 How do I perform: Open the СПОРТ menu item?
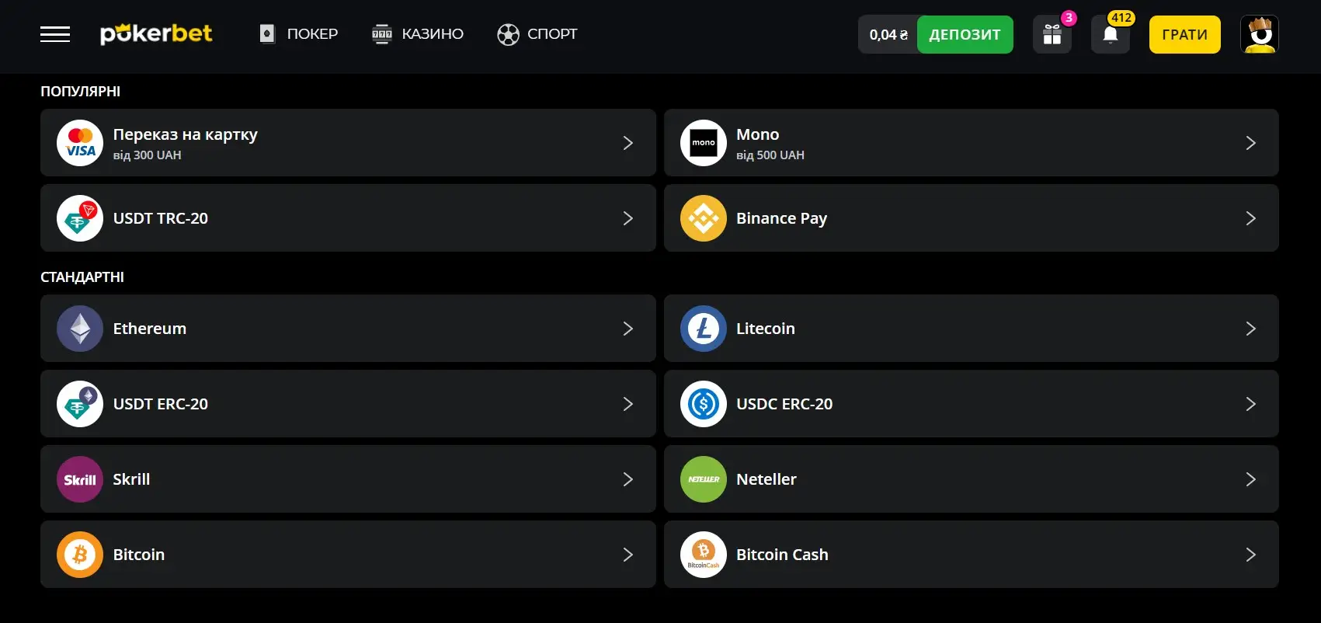pyautogui.click(x=552, y=34)
